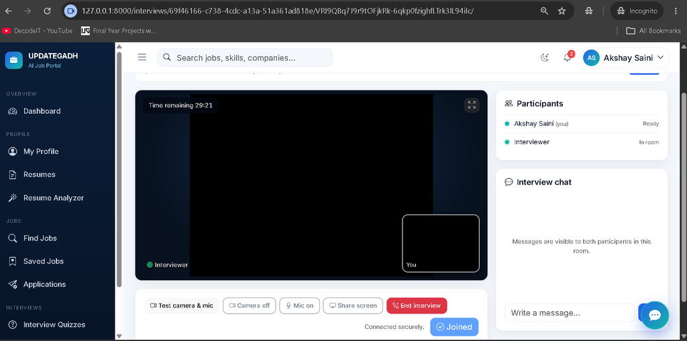Open Applications in the sidebar

pos(58,284)
